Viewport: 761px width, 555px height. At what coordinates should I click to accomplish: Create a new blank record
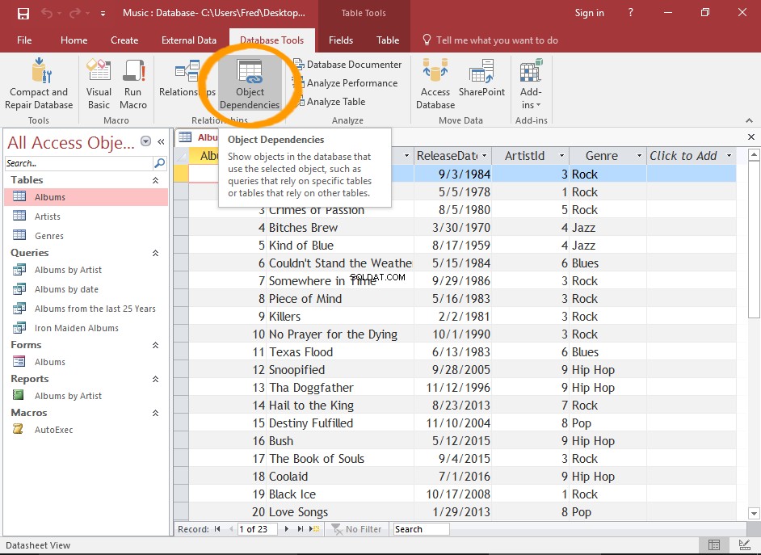pos(314,529)
